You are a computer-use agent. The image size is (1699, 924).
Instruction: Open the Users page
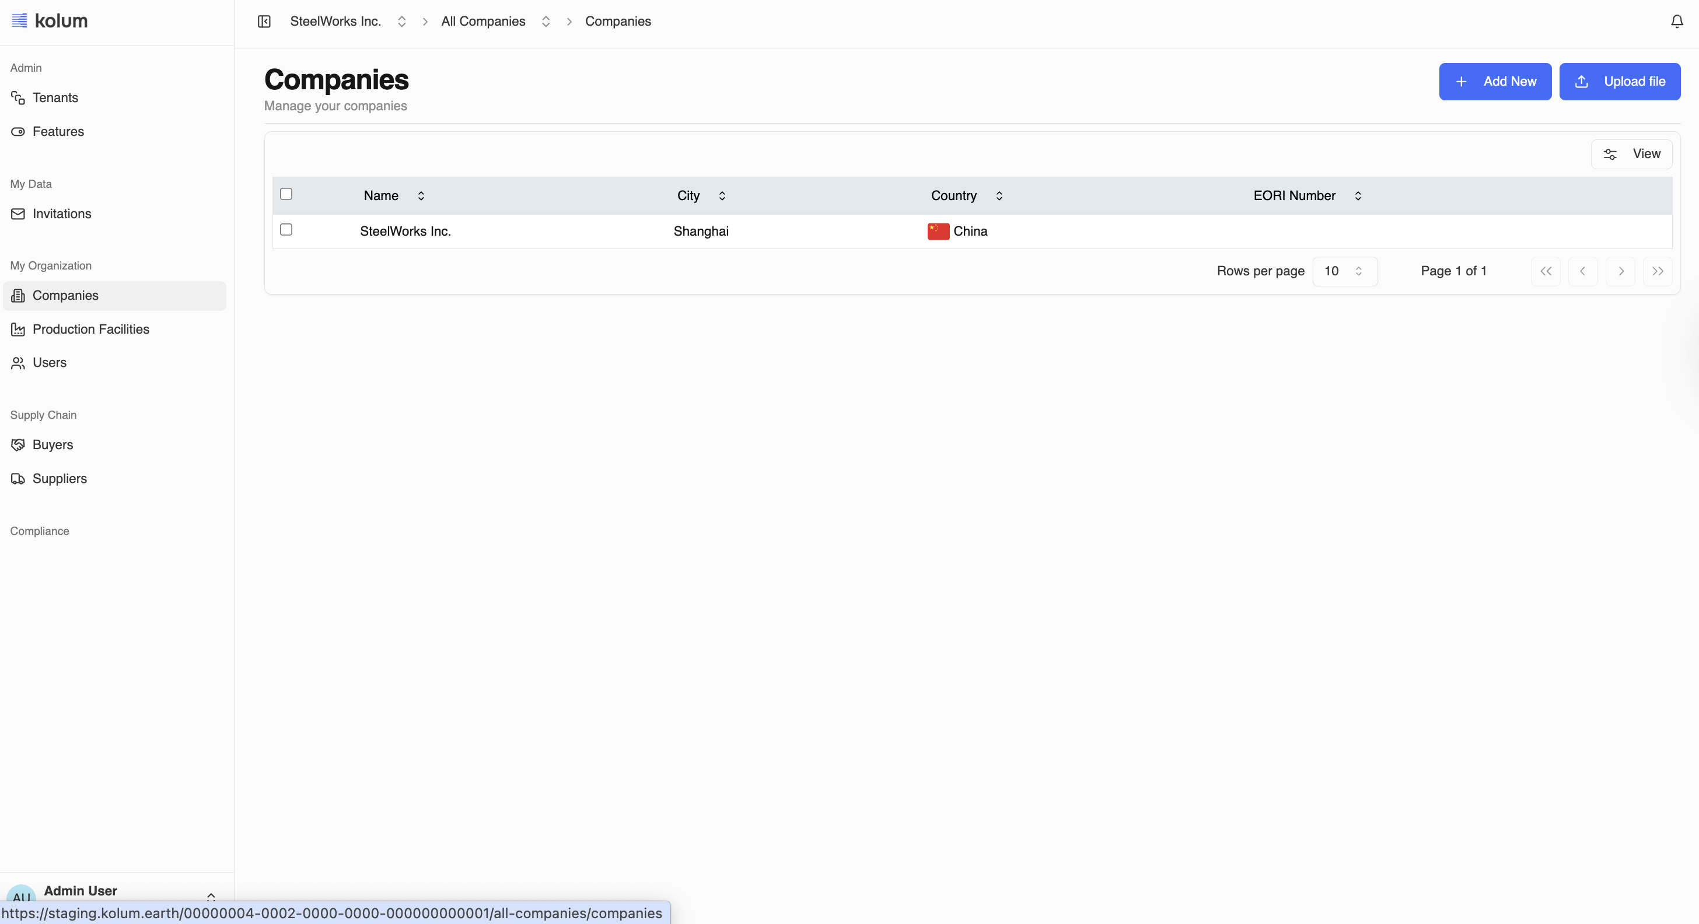[x=50, y=363]
